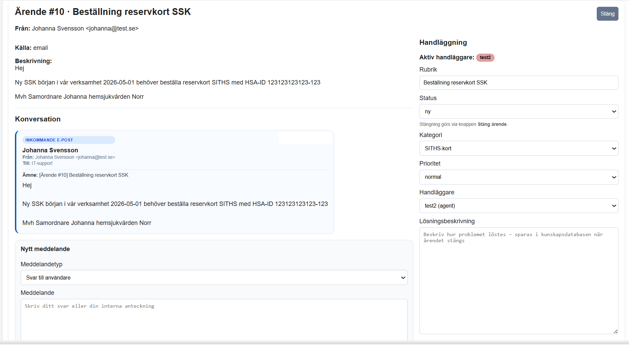Click the Rubrik text field
Image resolution: width=629 pixels, height=345 pixels.
pyautogui.click(x=518, y=83)
